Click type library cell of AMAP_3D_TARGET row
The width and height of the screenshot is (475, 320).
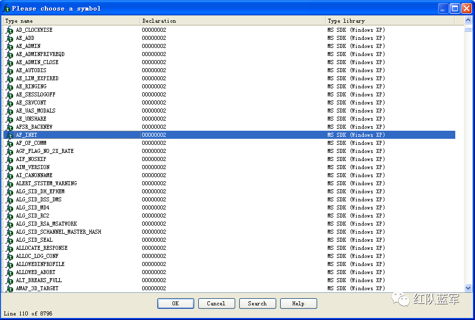[x=356, y=288]
